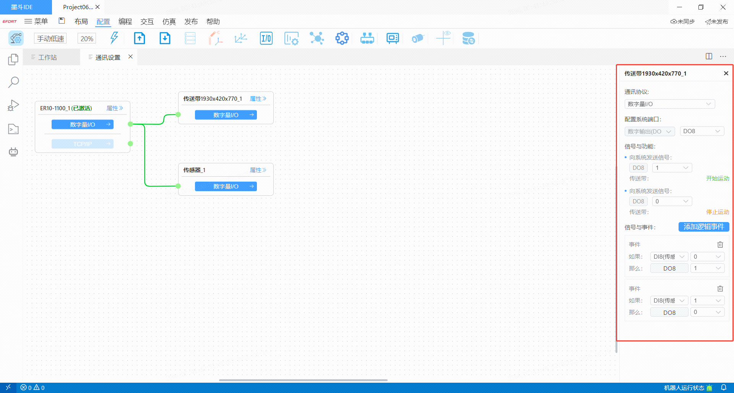The height and width of the screenshot is (393, 734).
Task: Expand first event's DI8 condition dropdown
Action: pyautogui.click(x=669, y=257)
